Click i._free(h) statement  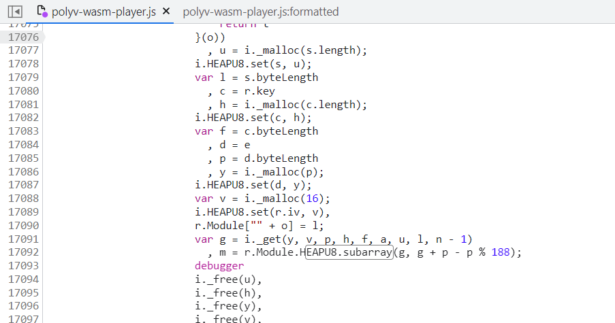pyautogui.click(x=228, y=293)
